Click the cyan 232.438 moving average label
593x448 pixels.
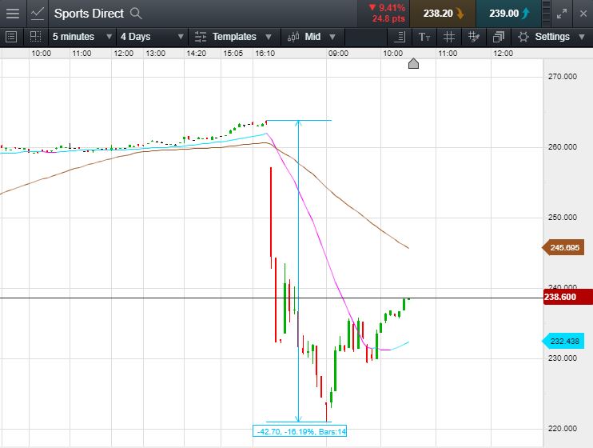tap(563, 342)
